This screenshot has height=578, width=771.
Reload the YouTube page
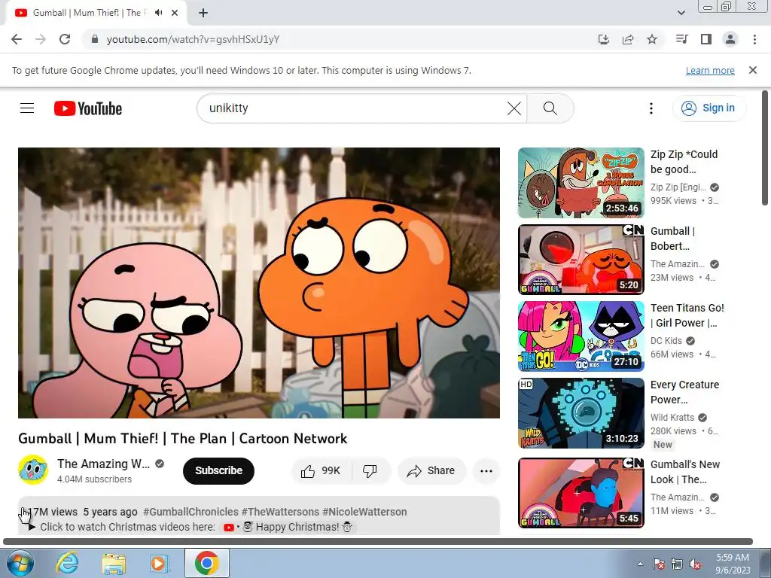pos(65,39)
